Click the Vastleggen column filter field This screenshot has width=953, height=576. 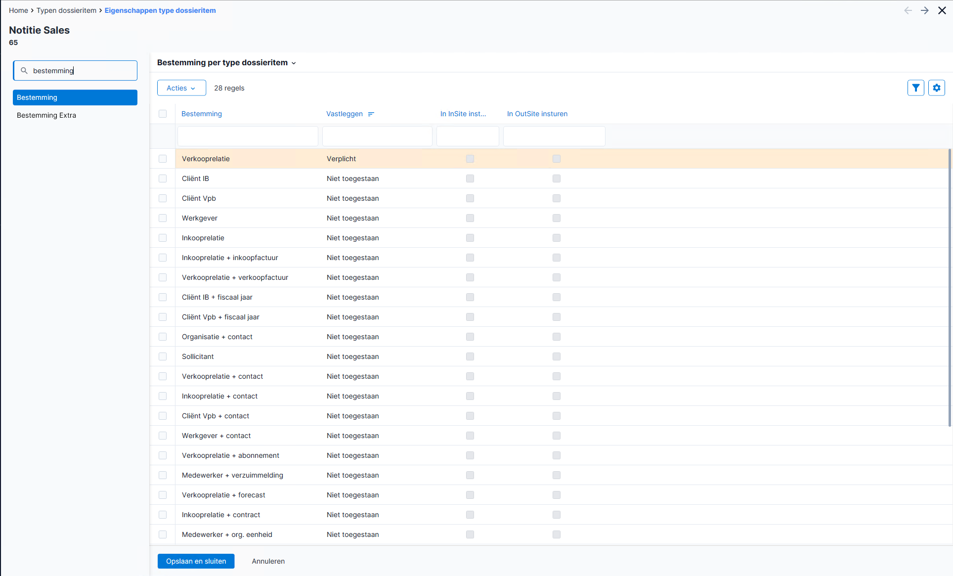377,136
